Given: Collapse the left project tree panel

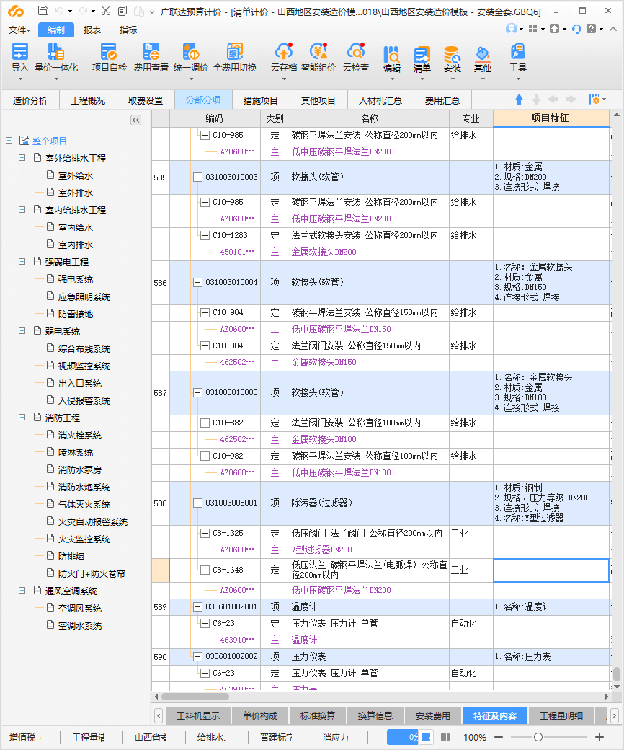Looking at the screenshot, I should point(135,120).
